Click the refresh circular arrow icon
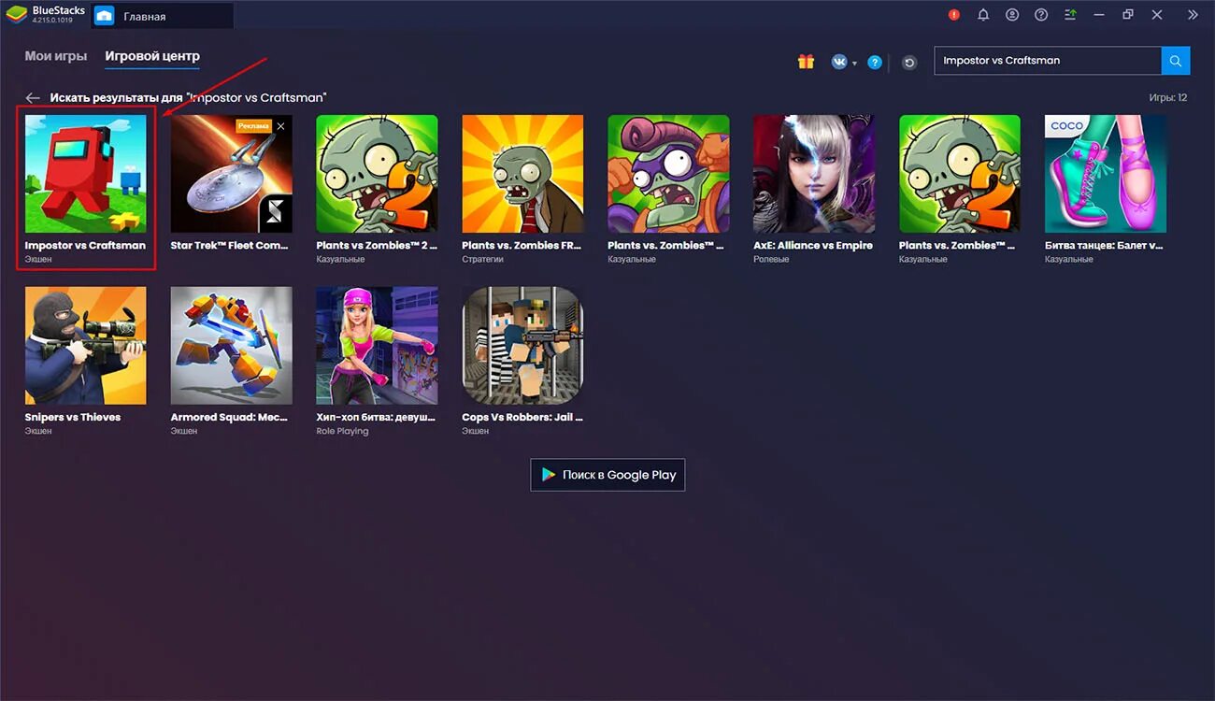This screenshot has height=701, width=1215. click(x=909, y=63)
